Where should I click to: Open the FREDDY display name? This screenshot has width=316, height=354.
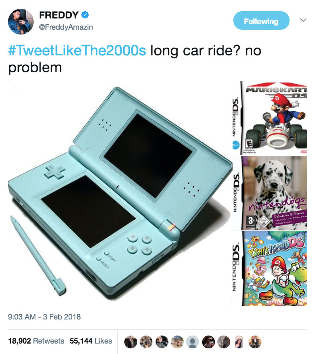tap(59, 15)
